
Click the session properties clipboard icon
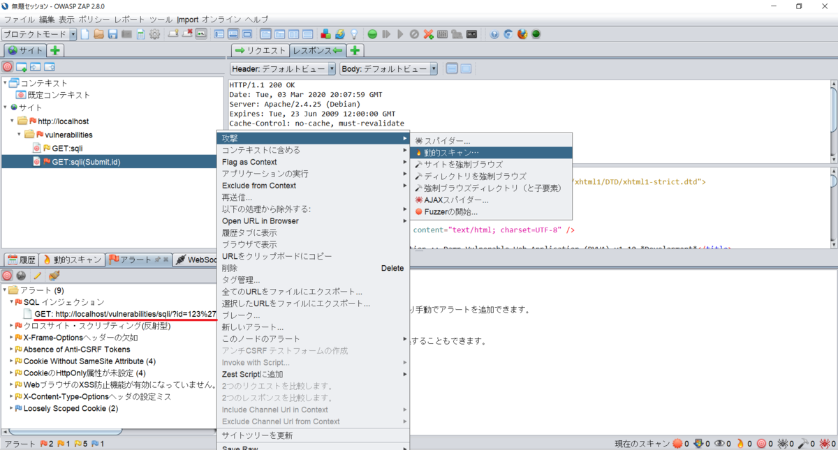[140, 33]
